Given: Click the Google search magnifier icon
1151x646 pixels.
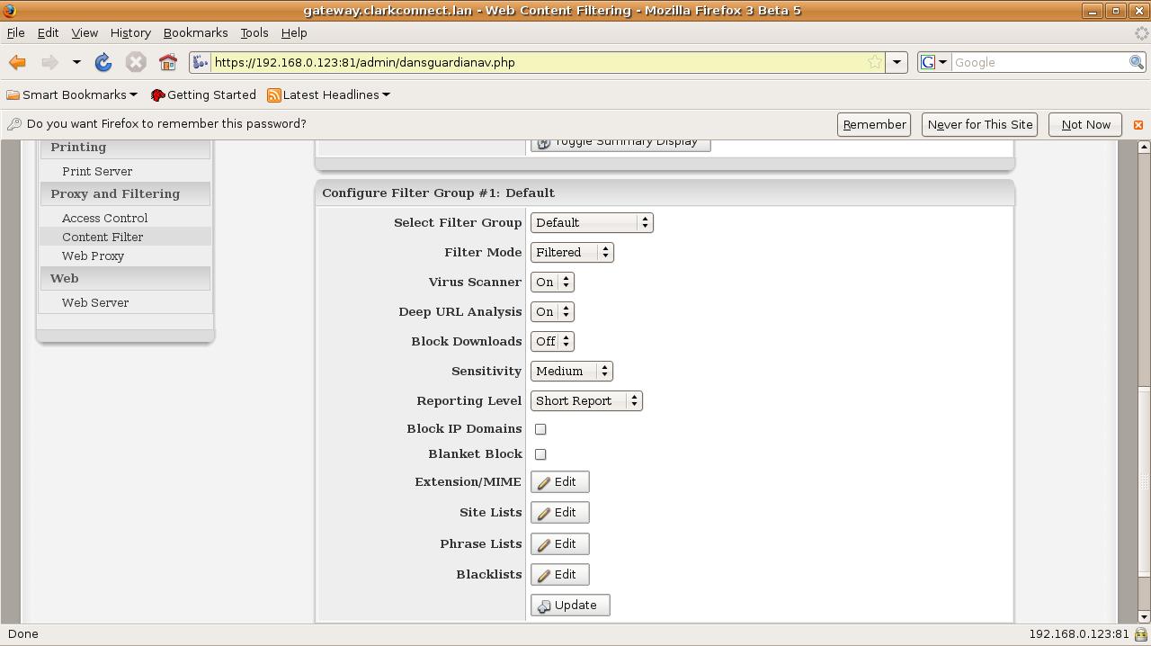Looking at the screenshot, I should pyautogui.click(x=1137, y=62).
